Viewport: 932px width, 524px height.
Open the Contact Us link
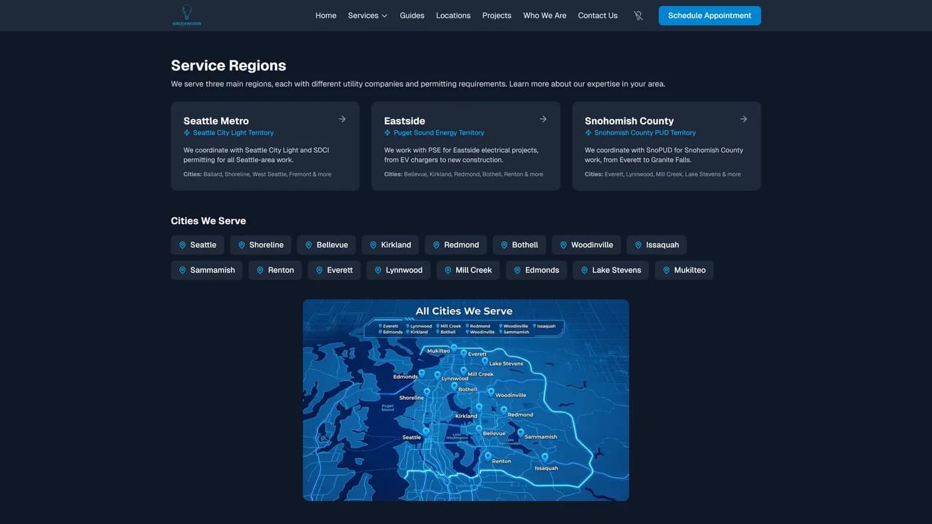pyautogui.click(x=597, y=15)
